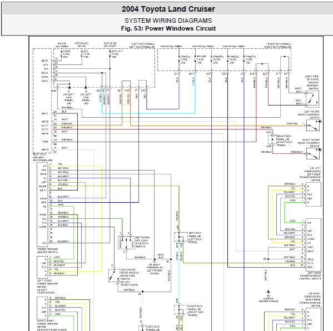Click the LEFT REAR POWER WINDOW CONTROL SWITCH label
This screenshot has height=331, width=333.
point(310,276)
